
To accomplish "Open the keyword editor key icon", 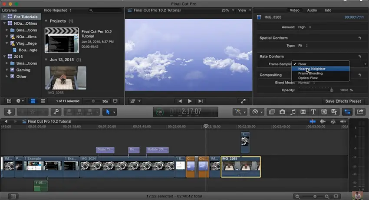I will [x=56, y=112].
